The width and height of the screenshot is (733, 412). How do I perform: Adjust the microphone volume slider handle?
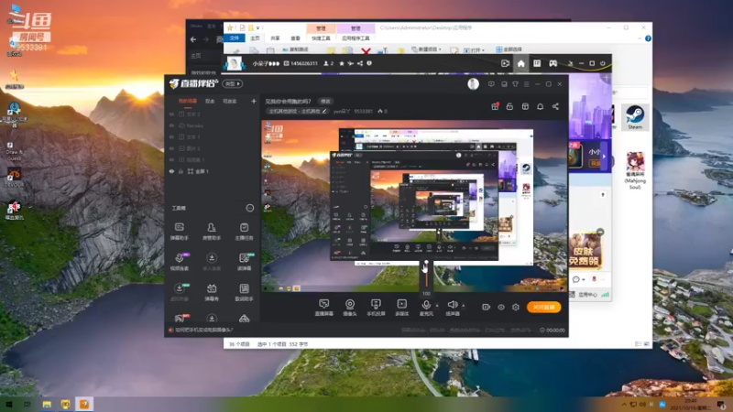pyautogui.click(x=426, y=264)
